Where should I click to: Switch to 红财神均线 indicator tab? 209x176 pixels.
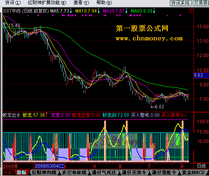[44, 173]
